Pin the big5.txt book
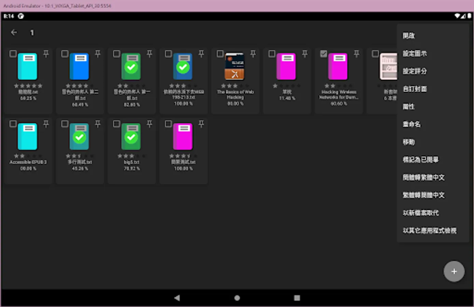Image resolution: width=474 pixels, height=307 pixels. click(150, 124)
